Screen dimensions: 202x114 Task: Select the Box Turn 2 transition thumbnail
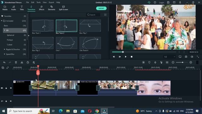(x=67, y=26)
